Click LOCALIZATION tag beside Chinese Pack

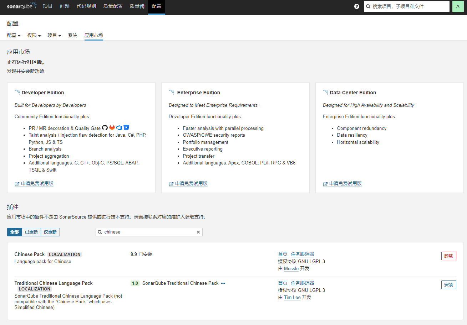[x=65, y=255]
